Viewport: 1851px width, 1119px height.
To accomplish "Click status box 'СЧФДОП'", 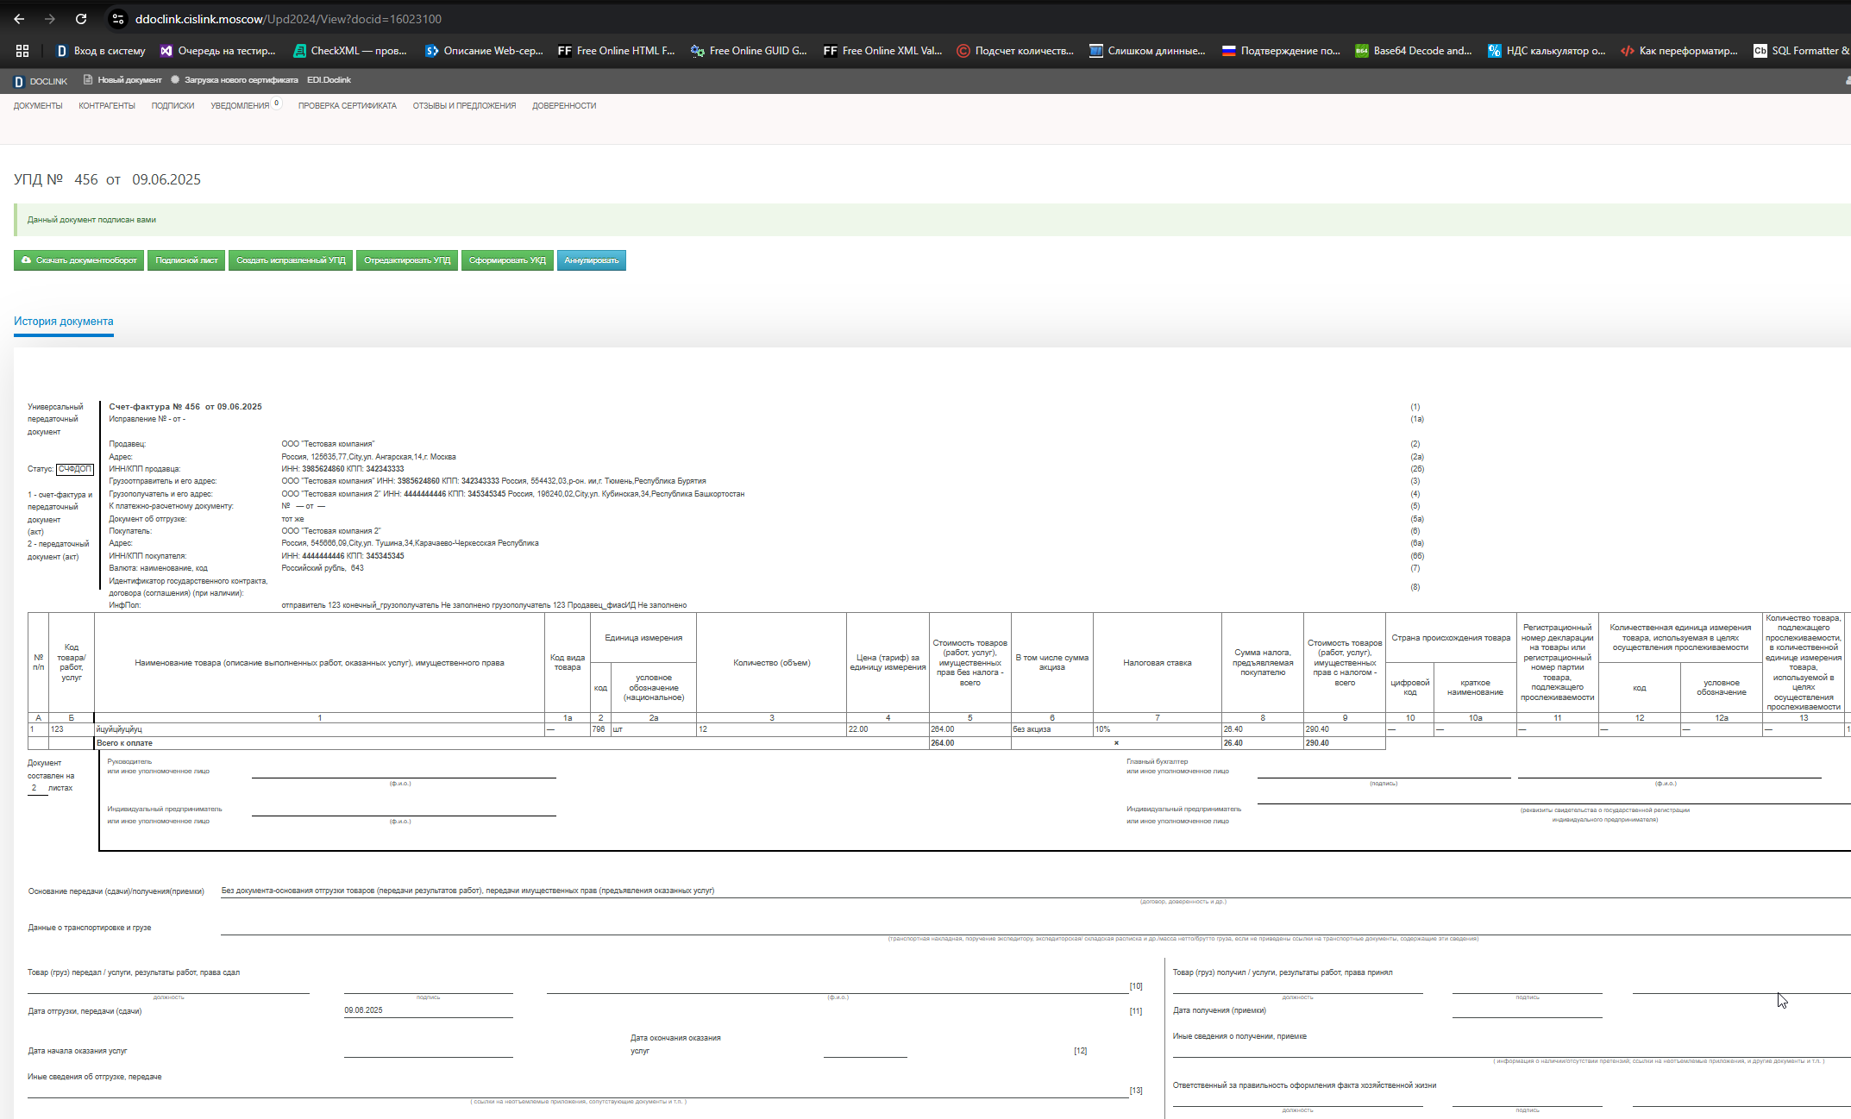I will click(x=75, y=469).
